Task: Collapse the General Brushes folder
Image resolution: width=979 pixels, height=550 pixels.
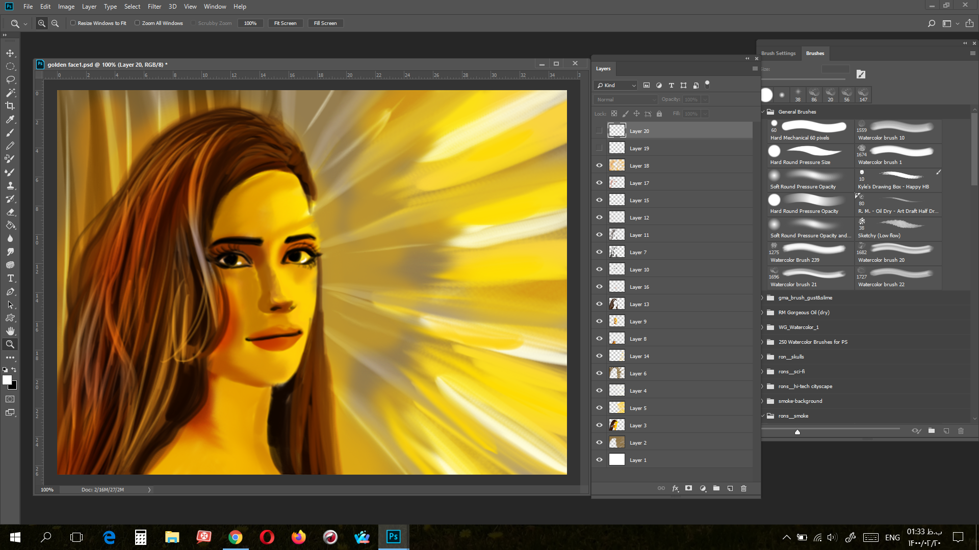Action: [x=763, y=112]
